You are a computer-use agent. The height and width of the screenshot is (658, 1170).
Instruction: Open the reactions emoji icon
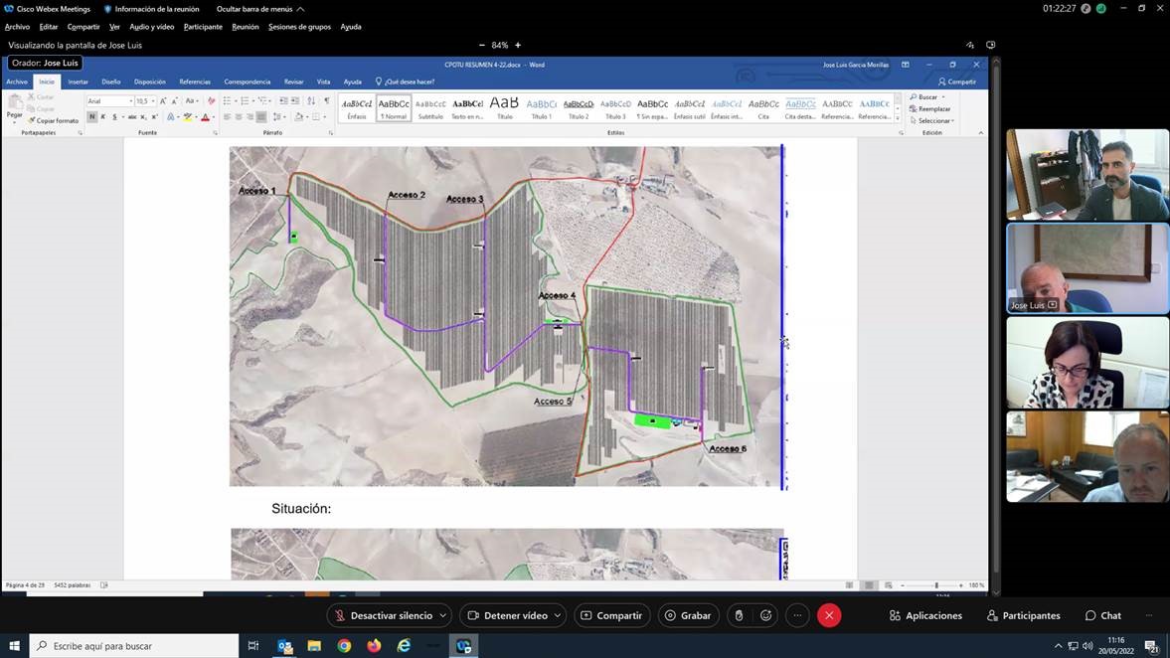click(x=766, y=615)
